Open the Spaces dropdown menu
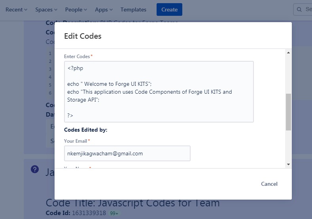The height and width of the screenshot is (219, 312). click(x=46, y=9)
